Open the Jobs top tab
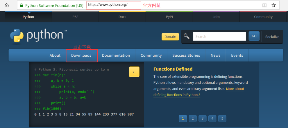288x128 pixels. (217, 17)
